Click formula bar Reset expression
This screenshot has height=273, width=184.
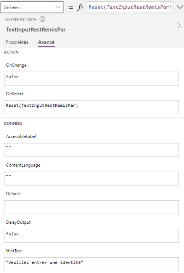(130, 7)
